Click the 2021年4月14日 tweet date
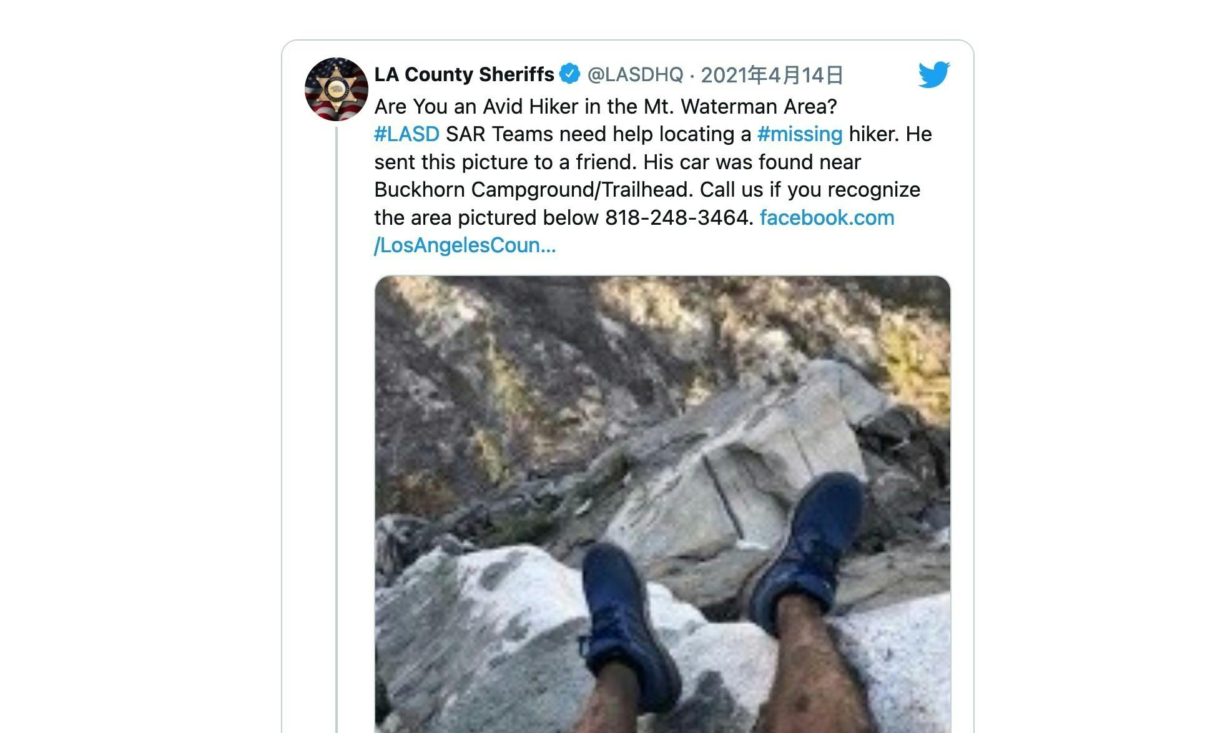 pyautogui.click(x=772, y=75)
